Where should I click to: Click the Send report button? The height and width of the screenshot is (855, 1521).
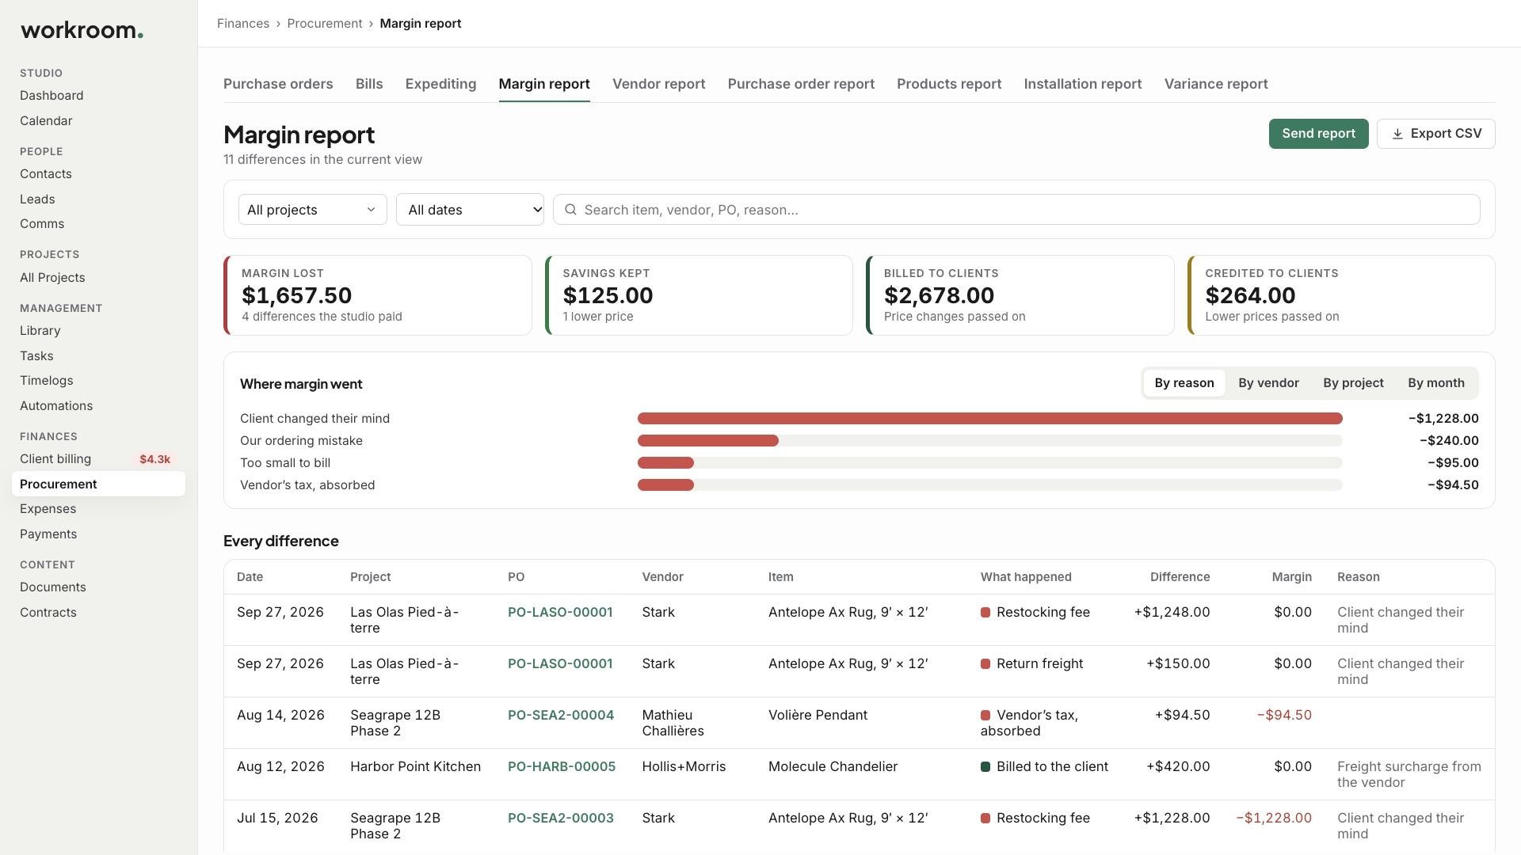pos(1318,134)
